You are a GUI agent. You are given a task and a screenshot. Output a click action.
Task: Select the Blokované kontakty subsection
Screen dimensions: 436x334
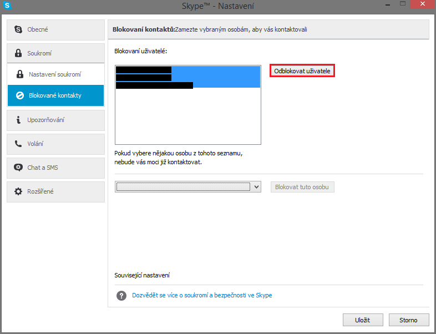[x=55, y=95]
